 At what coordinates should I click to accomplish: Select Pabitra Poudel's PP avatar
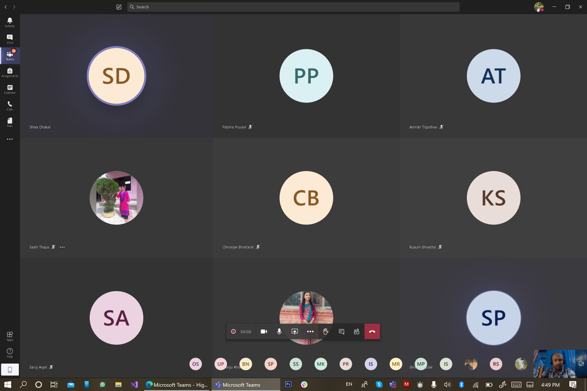[x=306, y=76]
